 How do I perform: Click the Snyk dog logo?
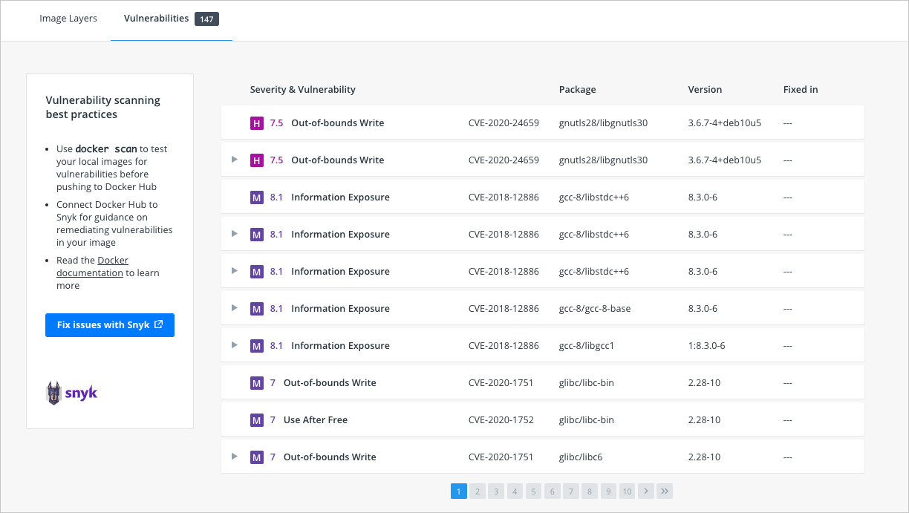click(x=54, y=393)
